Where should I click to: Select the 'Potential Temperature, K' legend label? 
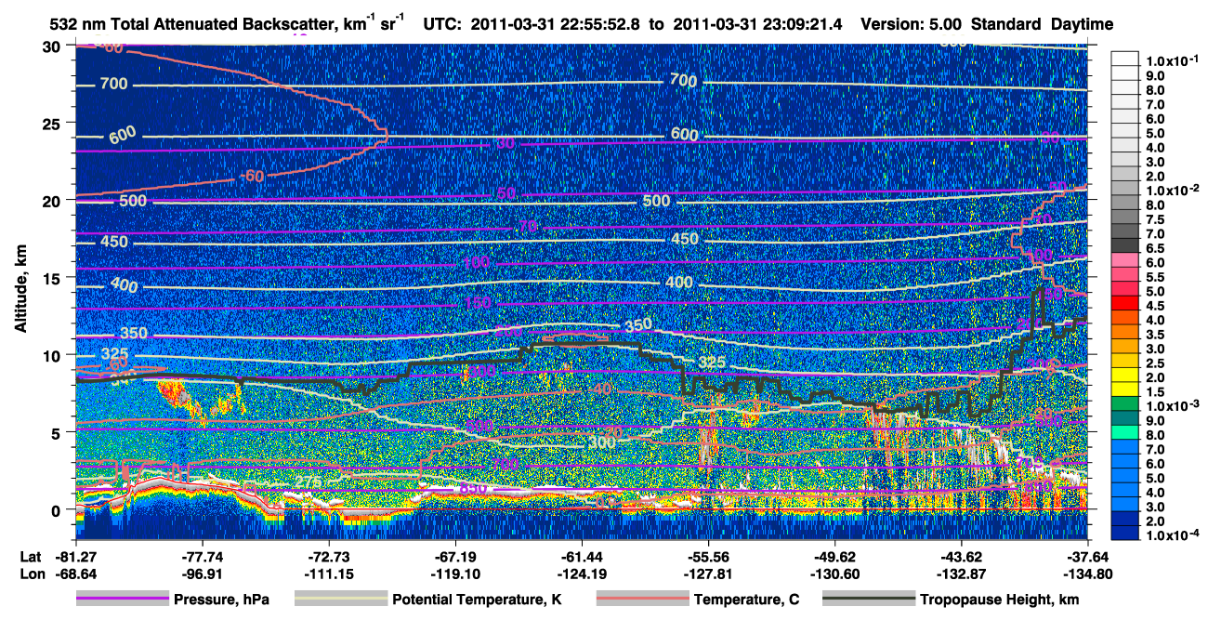coord(477,600)
